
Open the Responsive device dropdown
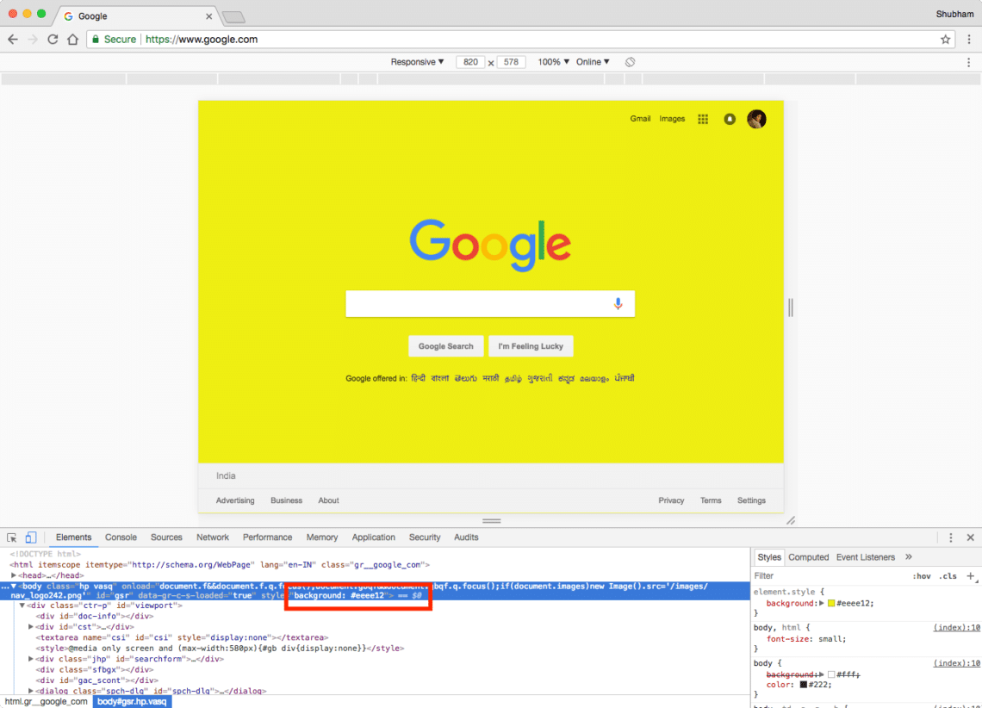tap(417, 62)
